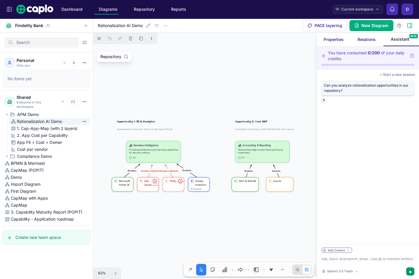Open the user avatar D menu
The image size is (419, 279).
[x=407, y=9]
